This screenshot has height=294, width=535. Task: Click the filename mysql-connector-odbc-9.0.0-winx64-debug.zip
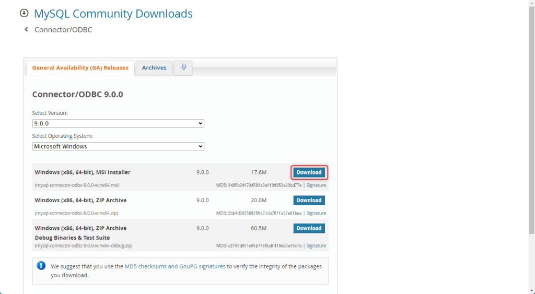tap(84, 245)
